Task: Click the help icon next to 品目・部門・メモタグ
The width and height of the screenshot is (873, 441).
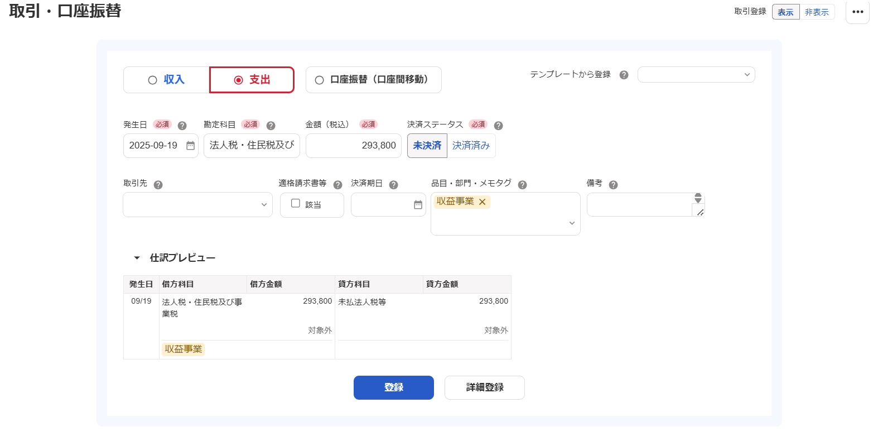Action: click(522, 185)
